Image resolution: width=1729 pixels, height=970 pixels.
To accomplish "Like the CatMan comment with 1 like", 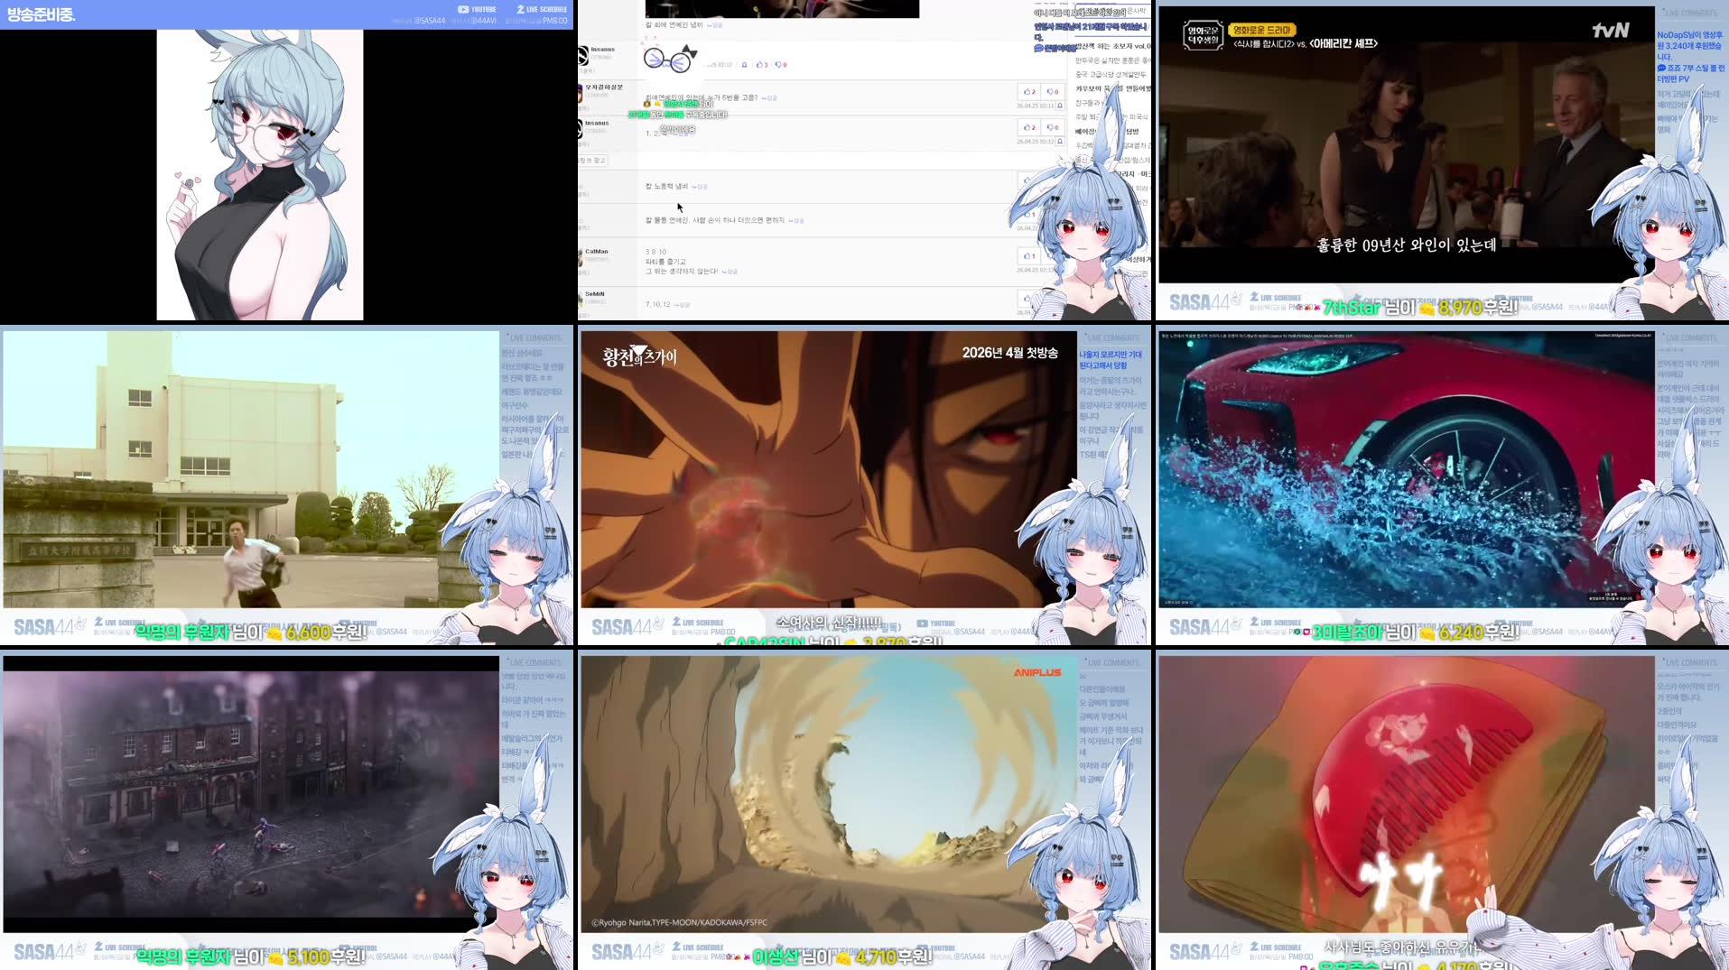I will (x=1029, y=256).
